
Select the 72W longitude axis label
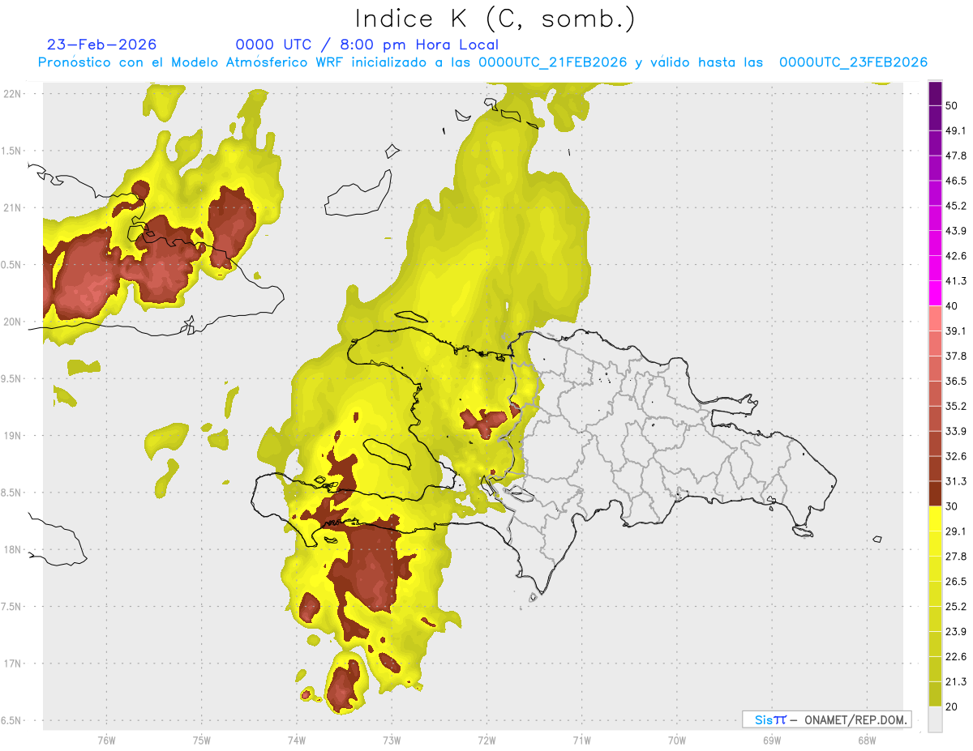point(486,740)
